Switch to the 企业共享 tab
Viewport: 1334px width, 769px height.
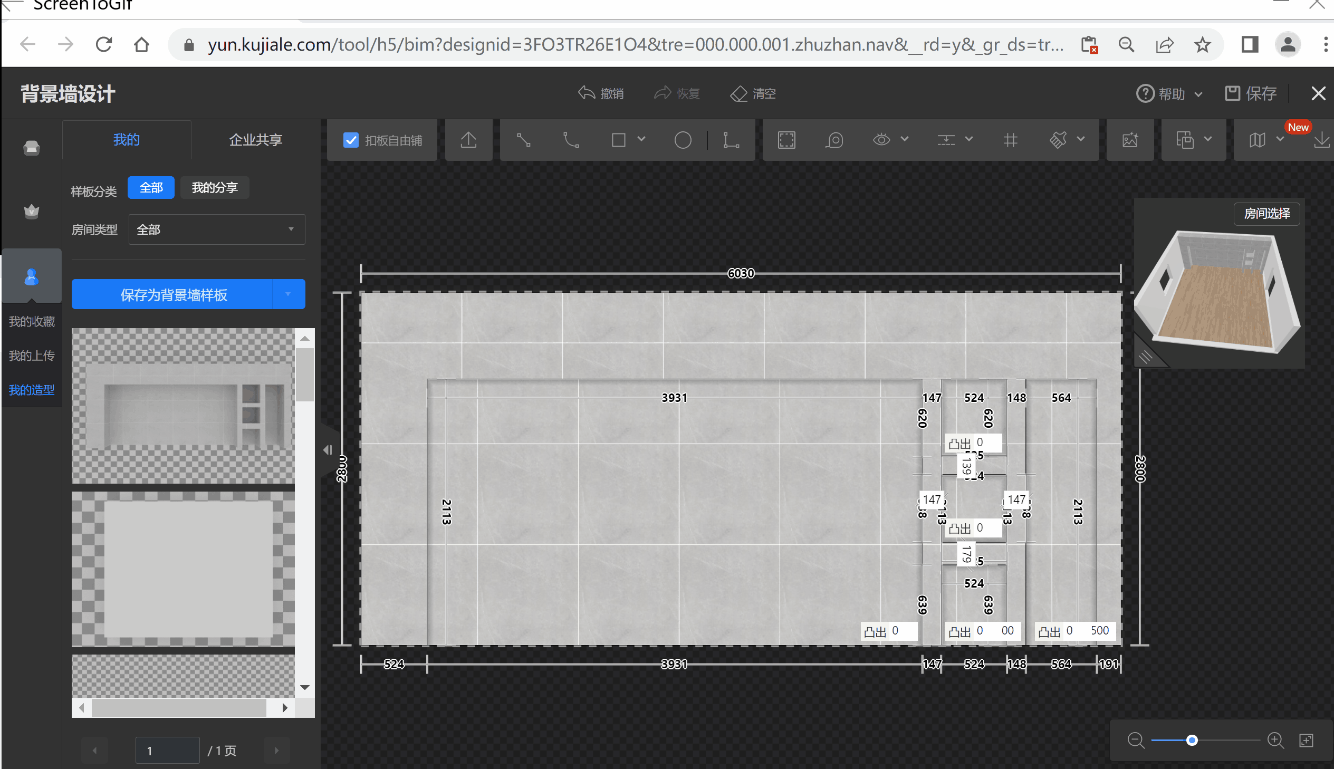(256, 139)
